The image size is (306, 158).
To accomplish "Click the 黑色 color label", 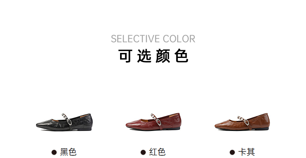I will click(x=68, y=152).
